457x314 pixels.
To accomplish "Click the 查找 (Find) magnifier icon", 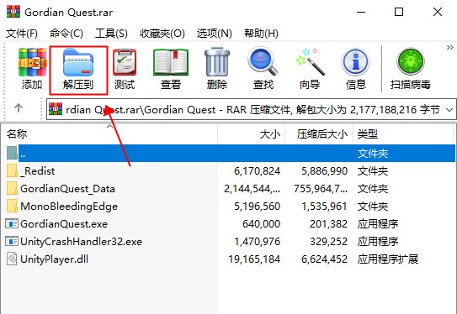I will [263, 61].
